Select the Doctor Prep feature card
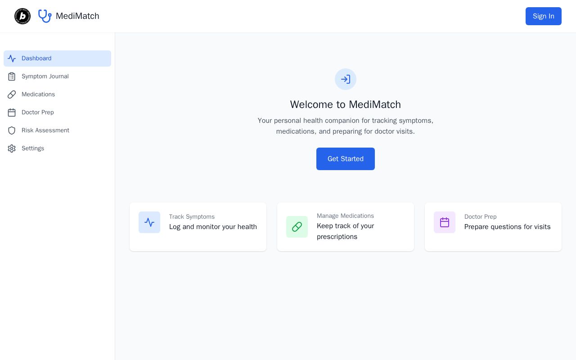The width and height of the screenshot is (576, 360). (x=493, y=227)
